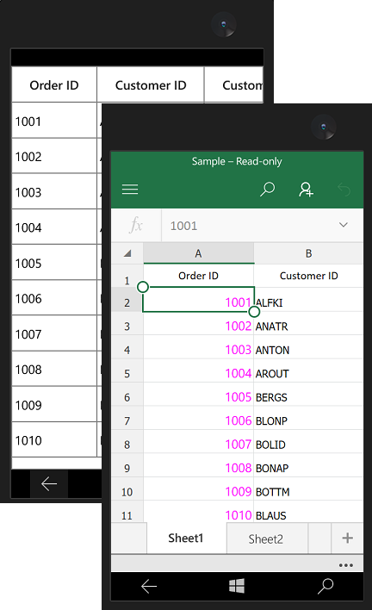The height and width of the screenshot is (610, 372).
Task: Select the BLAUS cell
Action: [x=308, y=513]
